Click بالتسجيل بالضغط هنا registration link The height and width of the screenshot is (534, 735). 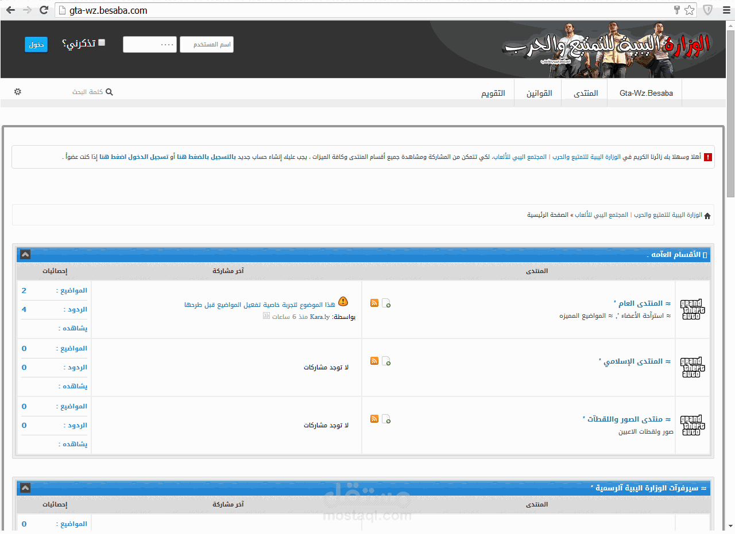click(x=207, y=157)
